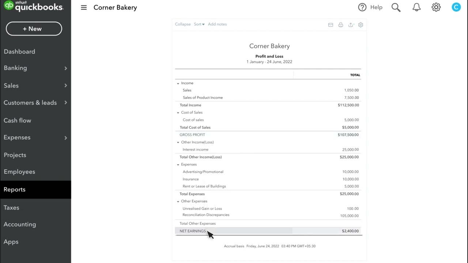This screenshot has height=263, width=468.
Task: Click the Add notes link
Action: point(217,24)
